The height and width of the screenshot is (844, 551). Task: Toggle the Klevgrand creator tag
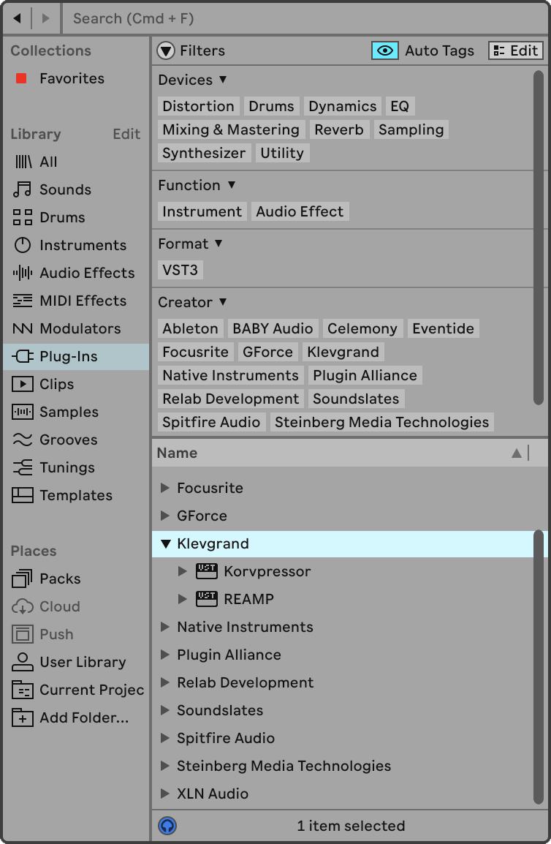343,352
